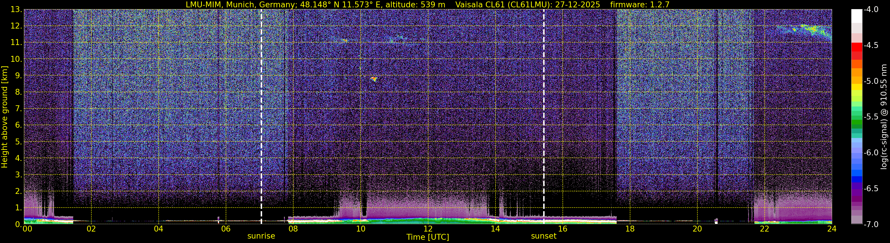This screenshot has height=243, width=890.
Task: Select the "sunrise" label below the time axis
Action: pyautogui.click(x=261, y=236)
